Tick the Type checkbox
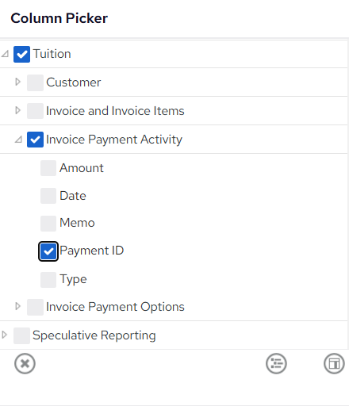 click(x=48, y=280)
